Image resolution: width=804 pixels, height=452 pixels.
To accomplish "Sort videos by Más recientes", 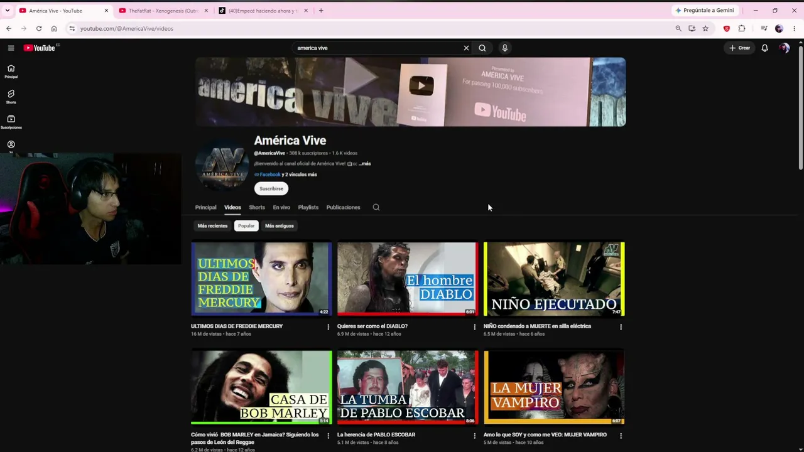I will tap(212, 226).
